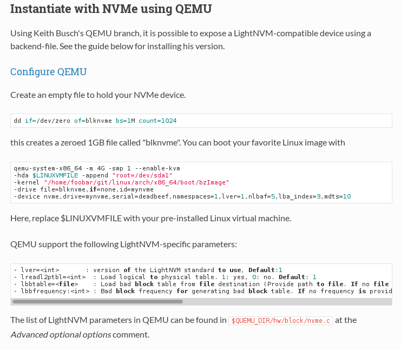Click the -drive file=blknvme line
401x350 pixels.
tap(83, 189)
